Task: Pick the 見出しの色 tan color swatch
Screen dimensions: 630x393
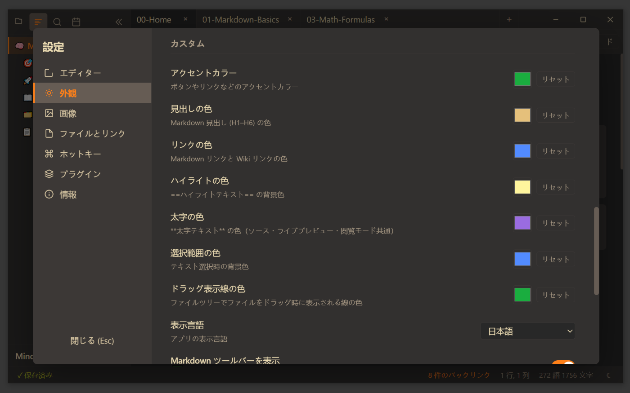Action: tap(522, 115)
